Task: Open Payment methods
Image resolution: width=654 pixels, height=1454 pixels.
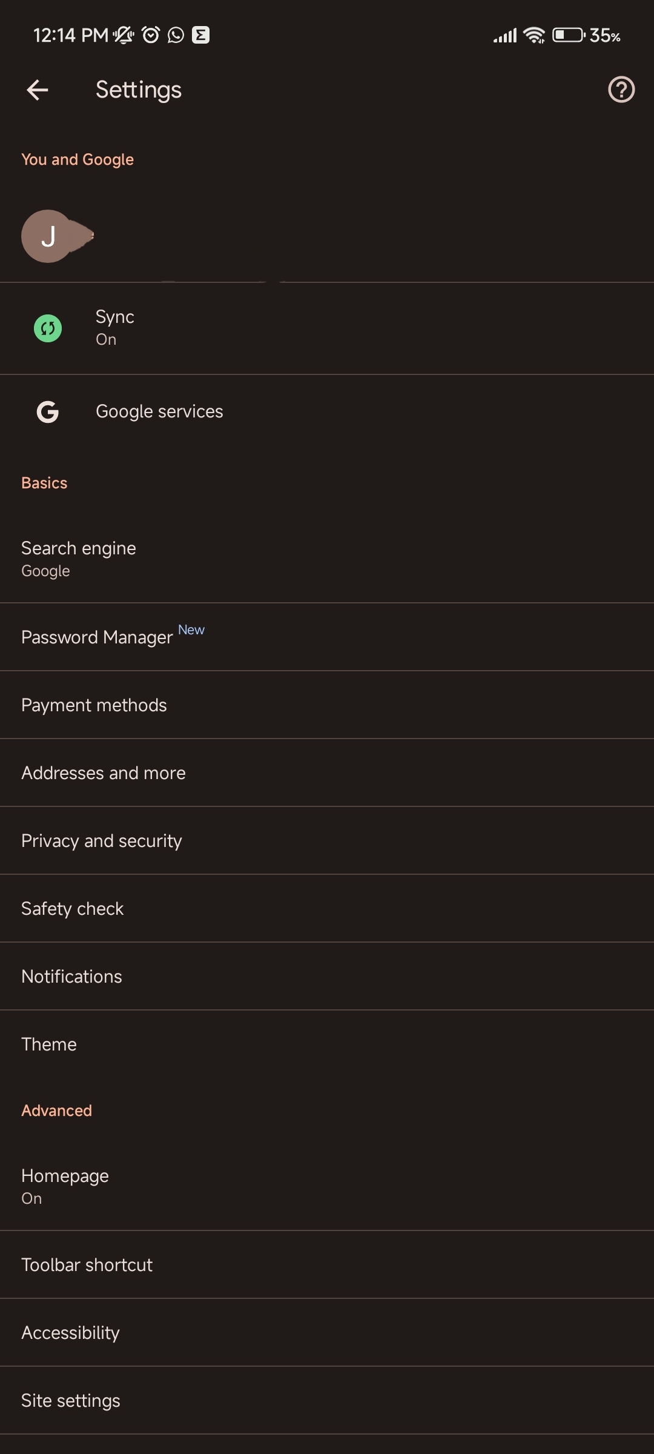Action: pos(94,705)
